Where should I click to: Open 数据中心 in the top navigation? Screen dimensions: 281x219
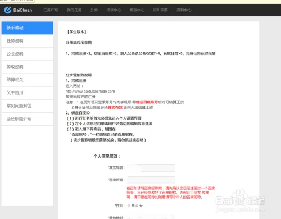pyautogui.click(x=137, y=10)
